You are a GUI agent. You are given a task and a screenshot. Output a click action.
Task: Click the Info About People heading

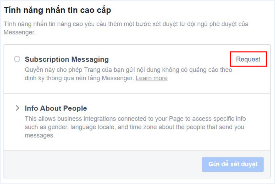pyautogui.click(x=56, y=108)
